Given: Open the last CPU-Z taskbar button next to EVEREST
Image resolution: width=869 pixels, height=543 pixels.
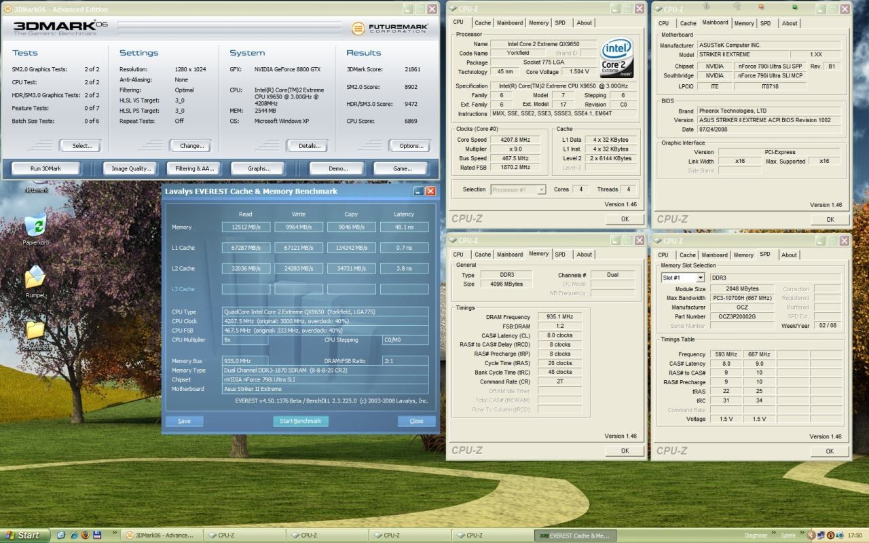Looking at the screenshot, I should 492,535.
